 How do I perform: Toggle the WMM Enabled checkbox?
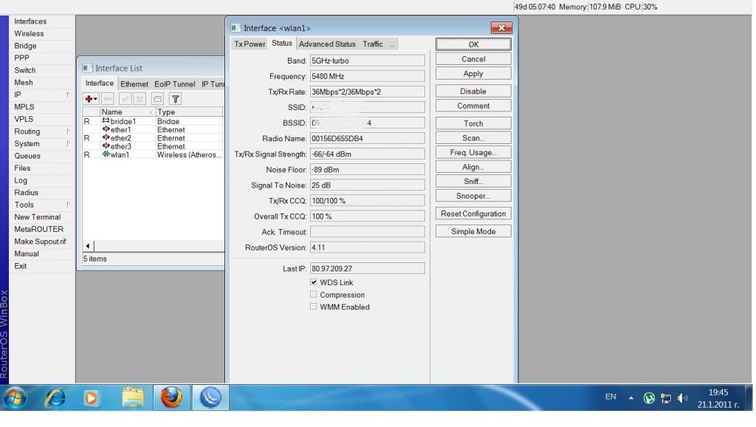tap(314, 307)
